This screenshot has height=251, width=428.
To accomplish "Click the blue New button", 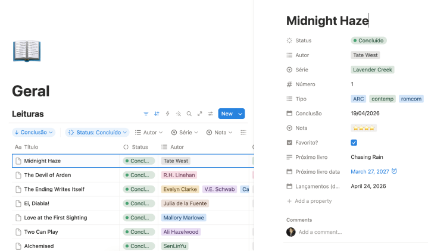I will point(227,114).
